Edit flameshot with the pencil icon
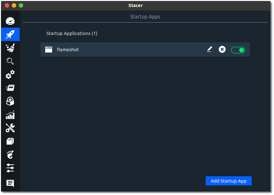 [209, 49]
